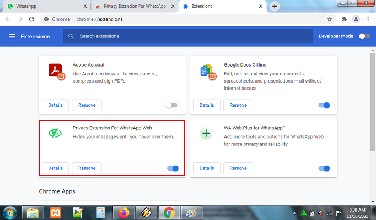376x220 pixels.
Task: Open the Extensions hamburger menu
Action: point(12,36)
